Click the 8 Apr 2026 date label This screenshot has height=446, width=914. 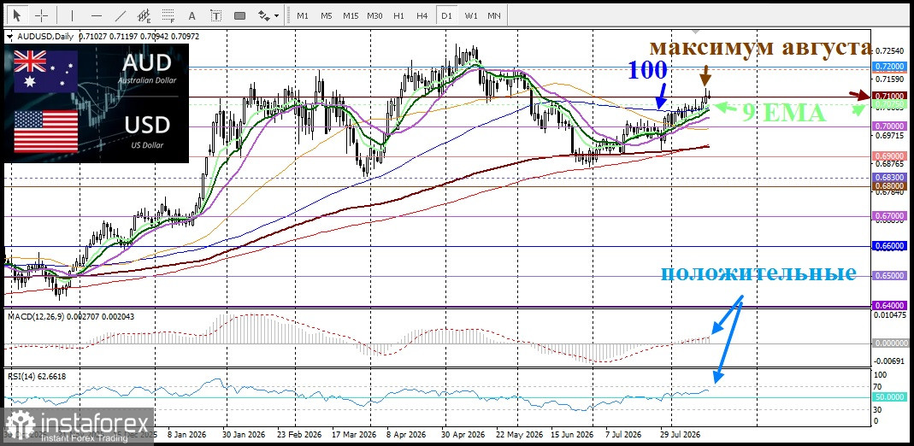pyautogui.click(x=406, y=434)
